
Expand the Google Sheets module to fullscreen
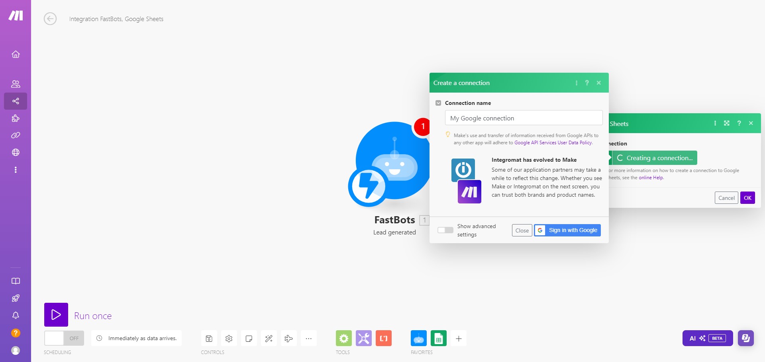(x=727, y=123)
